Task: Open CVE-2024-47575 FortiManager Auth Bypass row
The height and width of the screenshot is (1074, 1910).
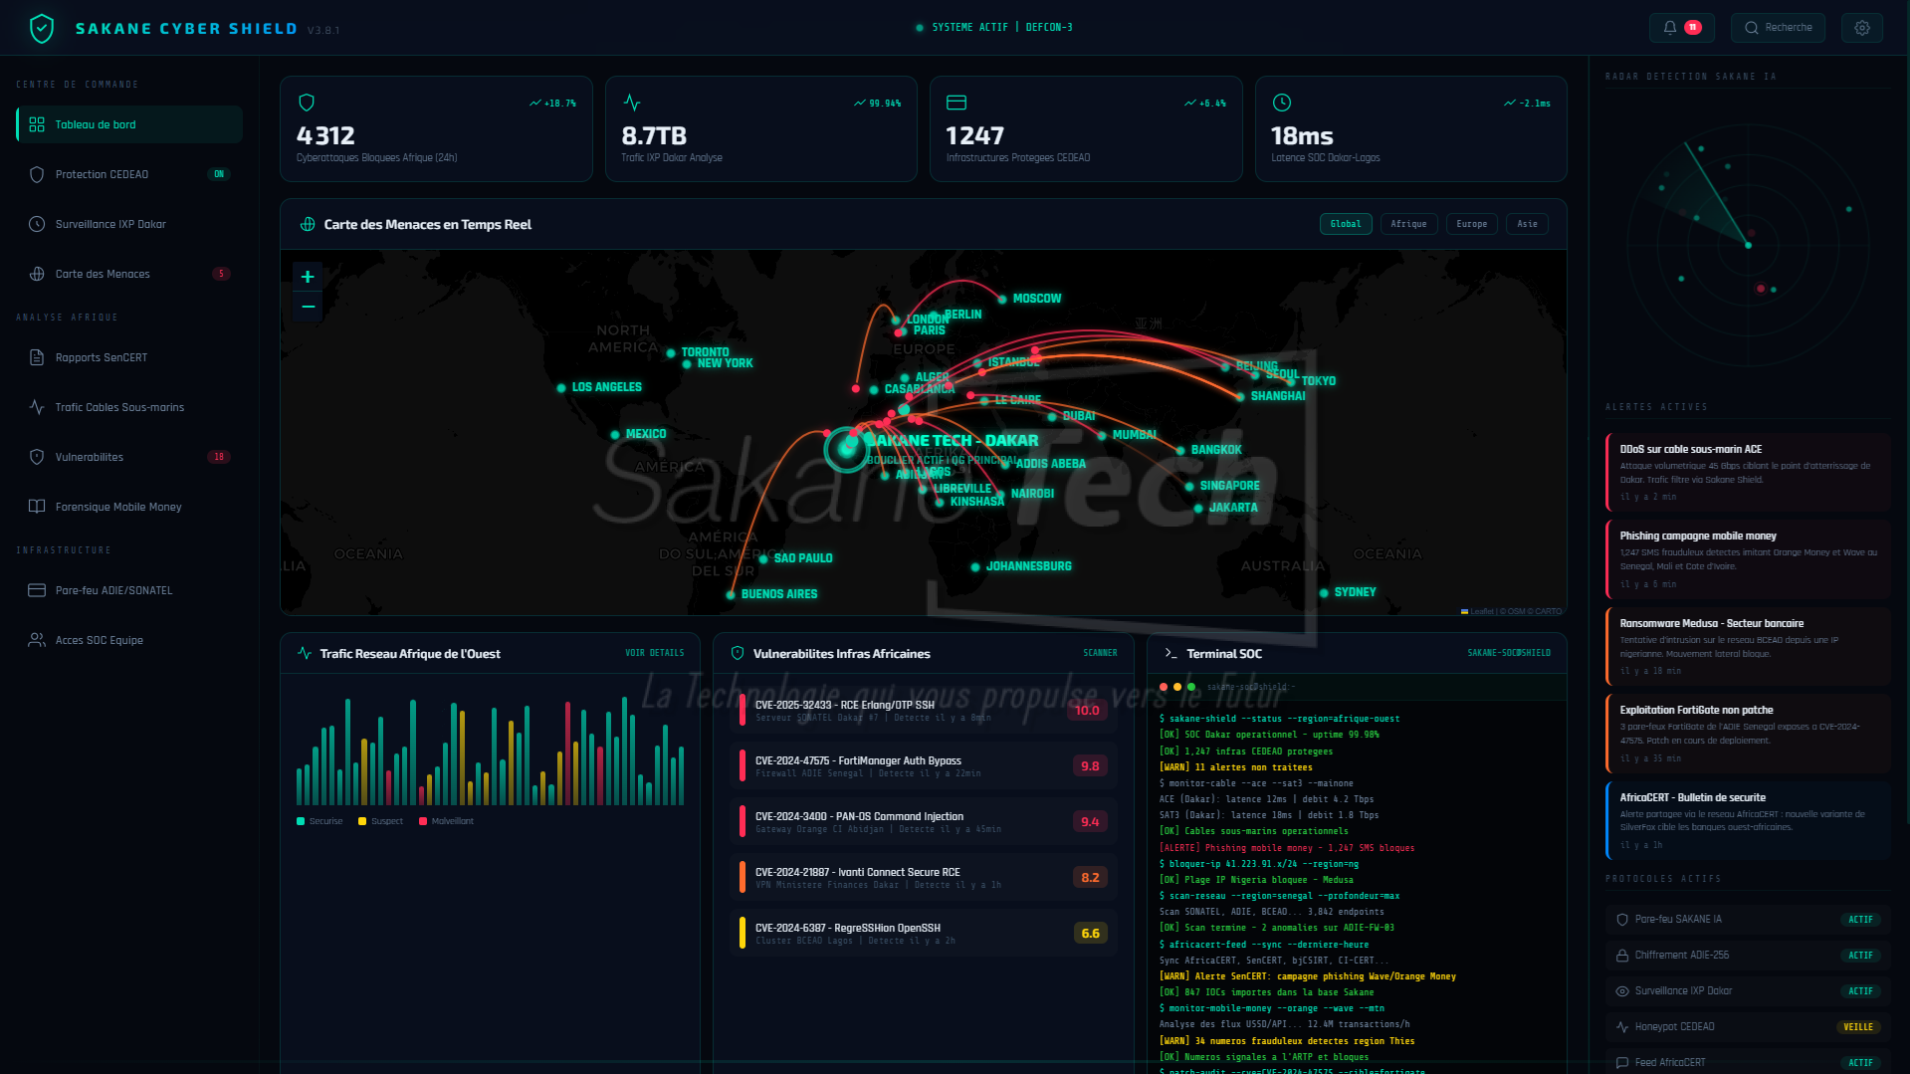Action: tap(924, 765)
